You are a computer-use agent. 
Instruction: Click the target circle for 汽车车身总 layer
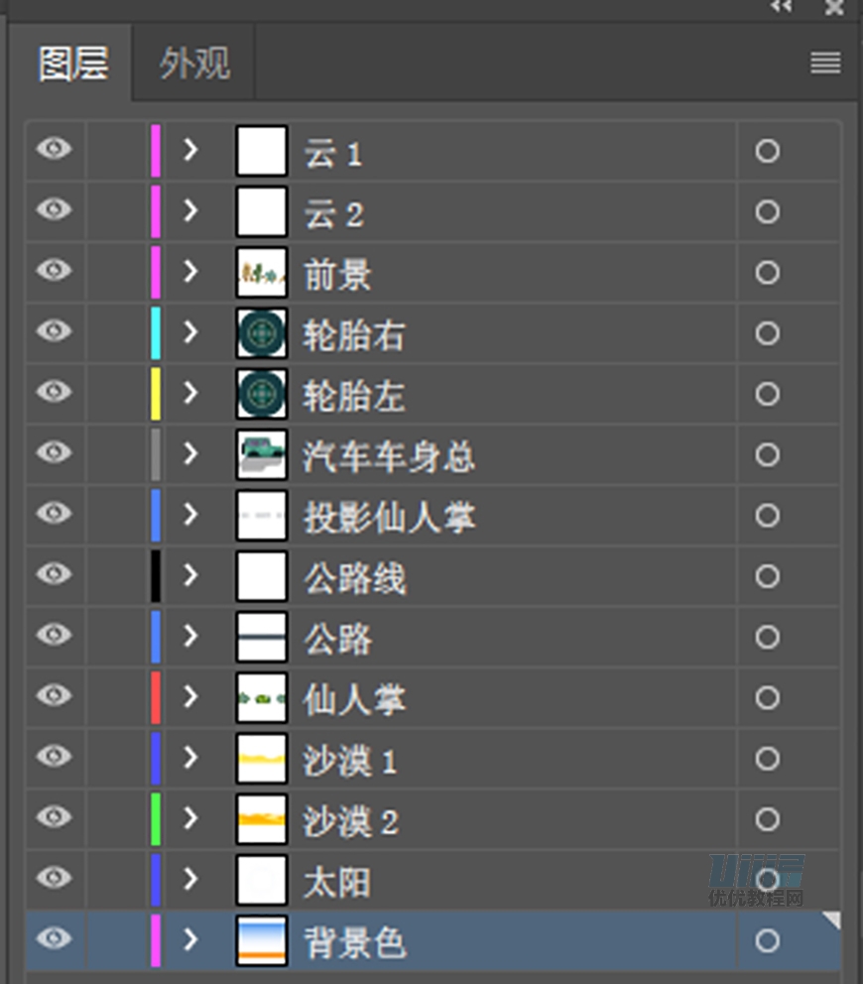pos(766,454)
